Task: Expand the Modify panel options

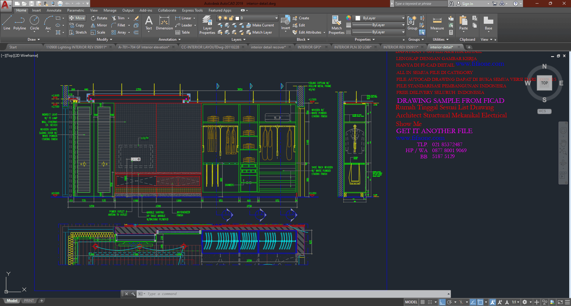Action: click(104, 40)
